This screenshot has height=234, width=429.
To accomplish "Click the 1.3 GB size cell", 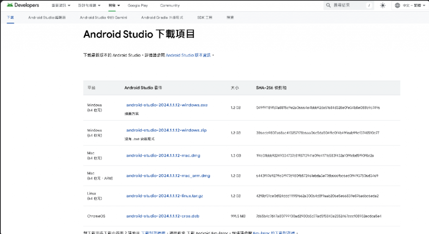I will 236,155.
